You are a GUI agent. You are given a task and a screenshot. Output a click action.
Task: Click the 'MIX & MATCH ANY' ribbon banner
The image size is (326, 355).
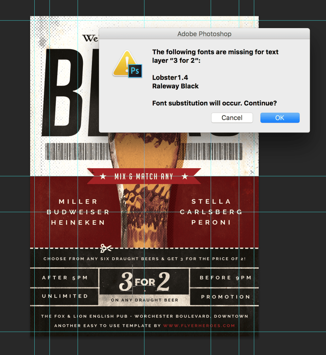[x=144, y=176]
